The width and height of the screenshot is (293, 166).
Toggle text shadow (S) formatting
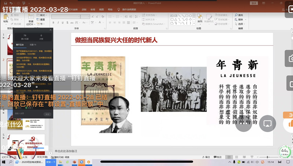[x=67, y=23]
